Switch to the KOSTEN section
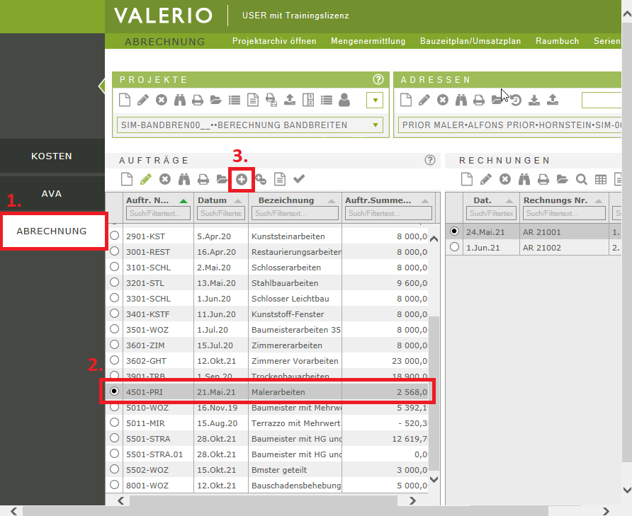Viewport: 632px width, 516px height. coord(52,156)
